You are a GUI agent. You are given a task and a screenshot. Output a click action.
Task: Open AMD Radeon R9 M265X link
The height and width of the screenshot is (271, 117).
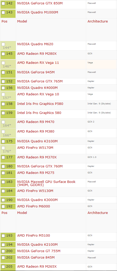coord(37,267)
